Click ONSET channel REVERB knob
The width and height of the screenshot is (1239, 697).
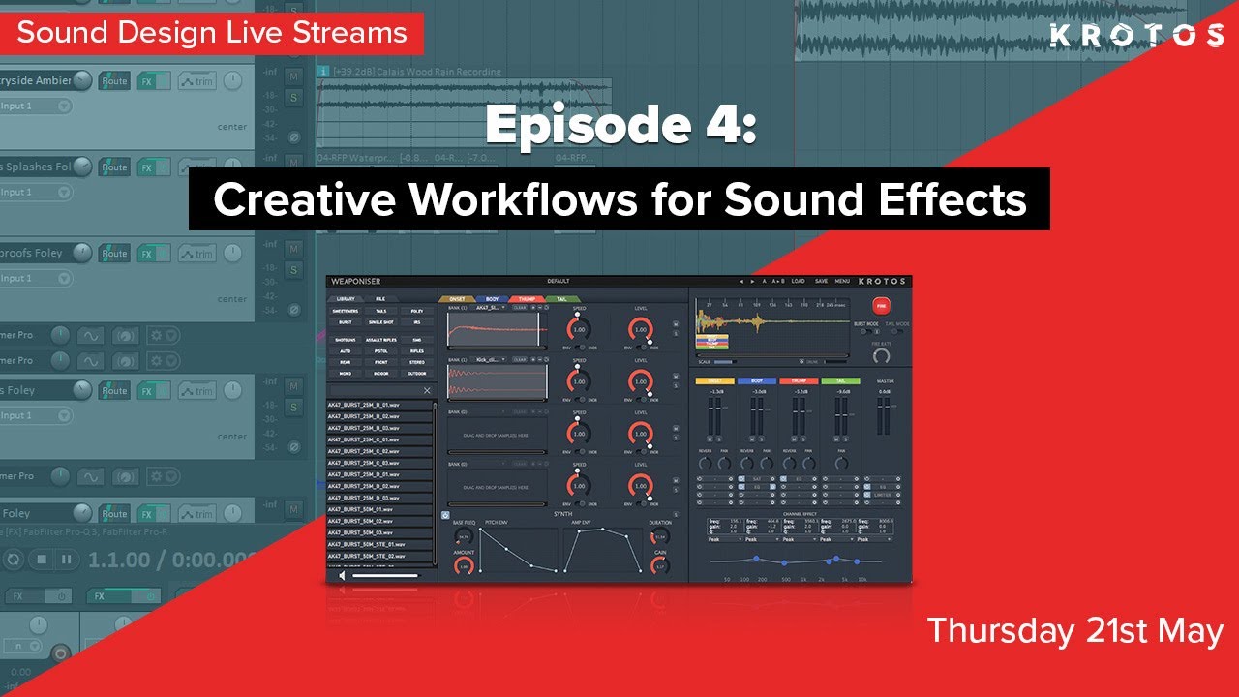tap(705, 463)
